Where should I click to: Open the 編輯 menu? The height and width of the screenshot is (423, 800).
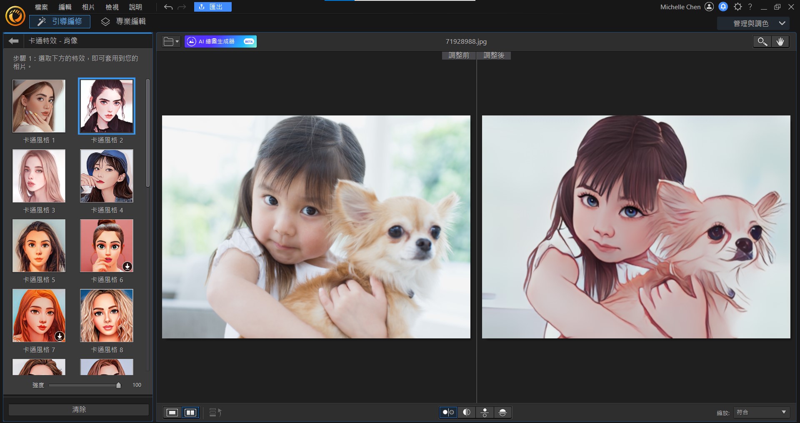[x=65, y=7]
